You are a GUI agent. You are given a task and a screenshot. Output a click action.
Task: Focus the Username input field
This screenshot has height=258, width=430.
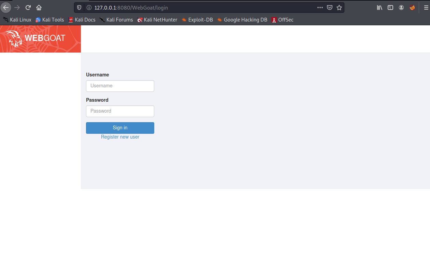(120, 86)
